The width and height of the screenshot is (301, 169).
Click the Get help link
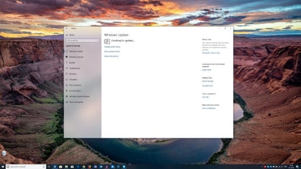pos(205,97)
